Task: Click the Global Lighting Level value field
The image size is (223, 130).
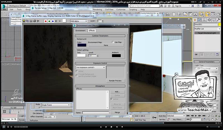Action: click(x=92, y=56)
